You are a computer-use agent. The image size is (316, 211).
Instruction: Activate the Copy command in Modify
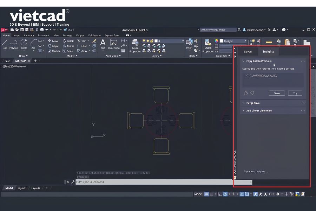tap(53, 46)
